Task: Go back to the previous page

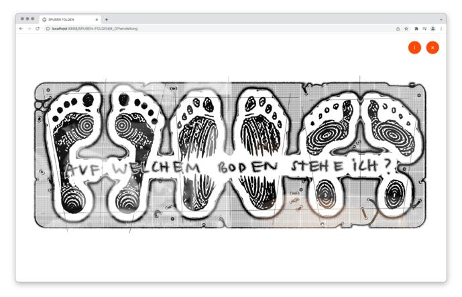Action: (x=21, y=29)
